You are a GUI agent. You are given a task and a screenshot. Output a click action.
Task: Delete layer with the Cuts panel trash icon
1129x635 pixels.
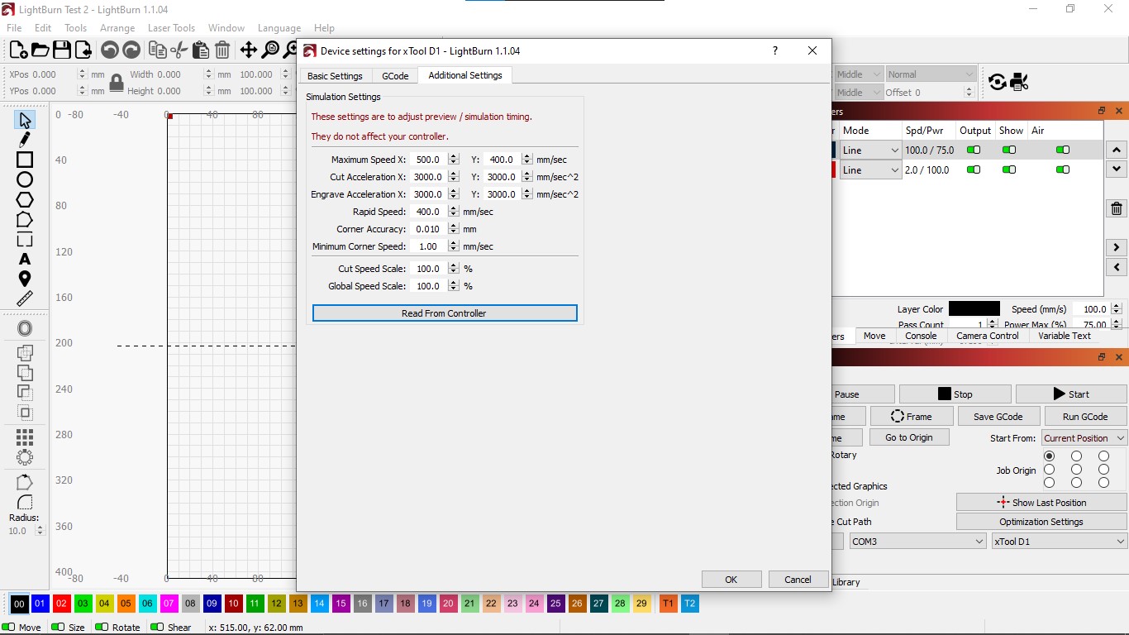click(1117, 208)
